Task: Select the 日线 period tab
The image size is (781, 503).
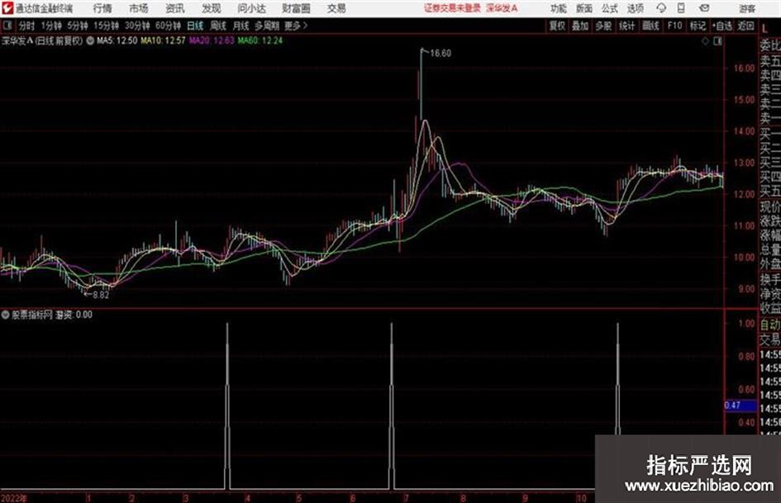Action: pos(195,26)
